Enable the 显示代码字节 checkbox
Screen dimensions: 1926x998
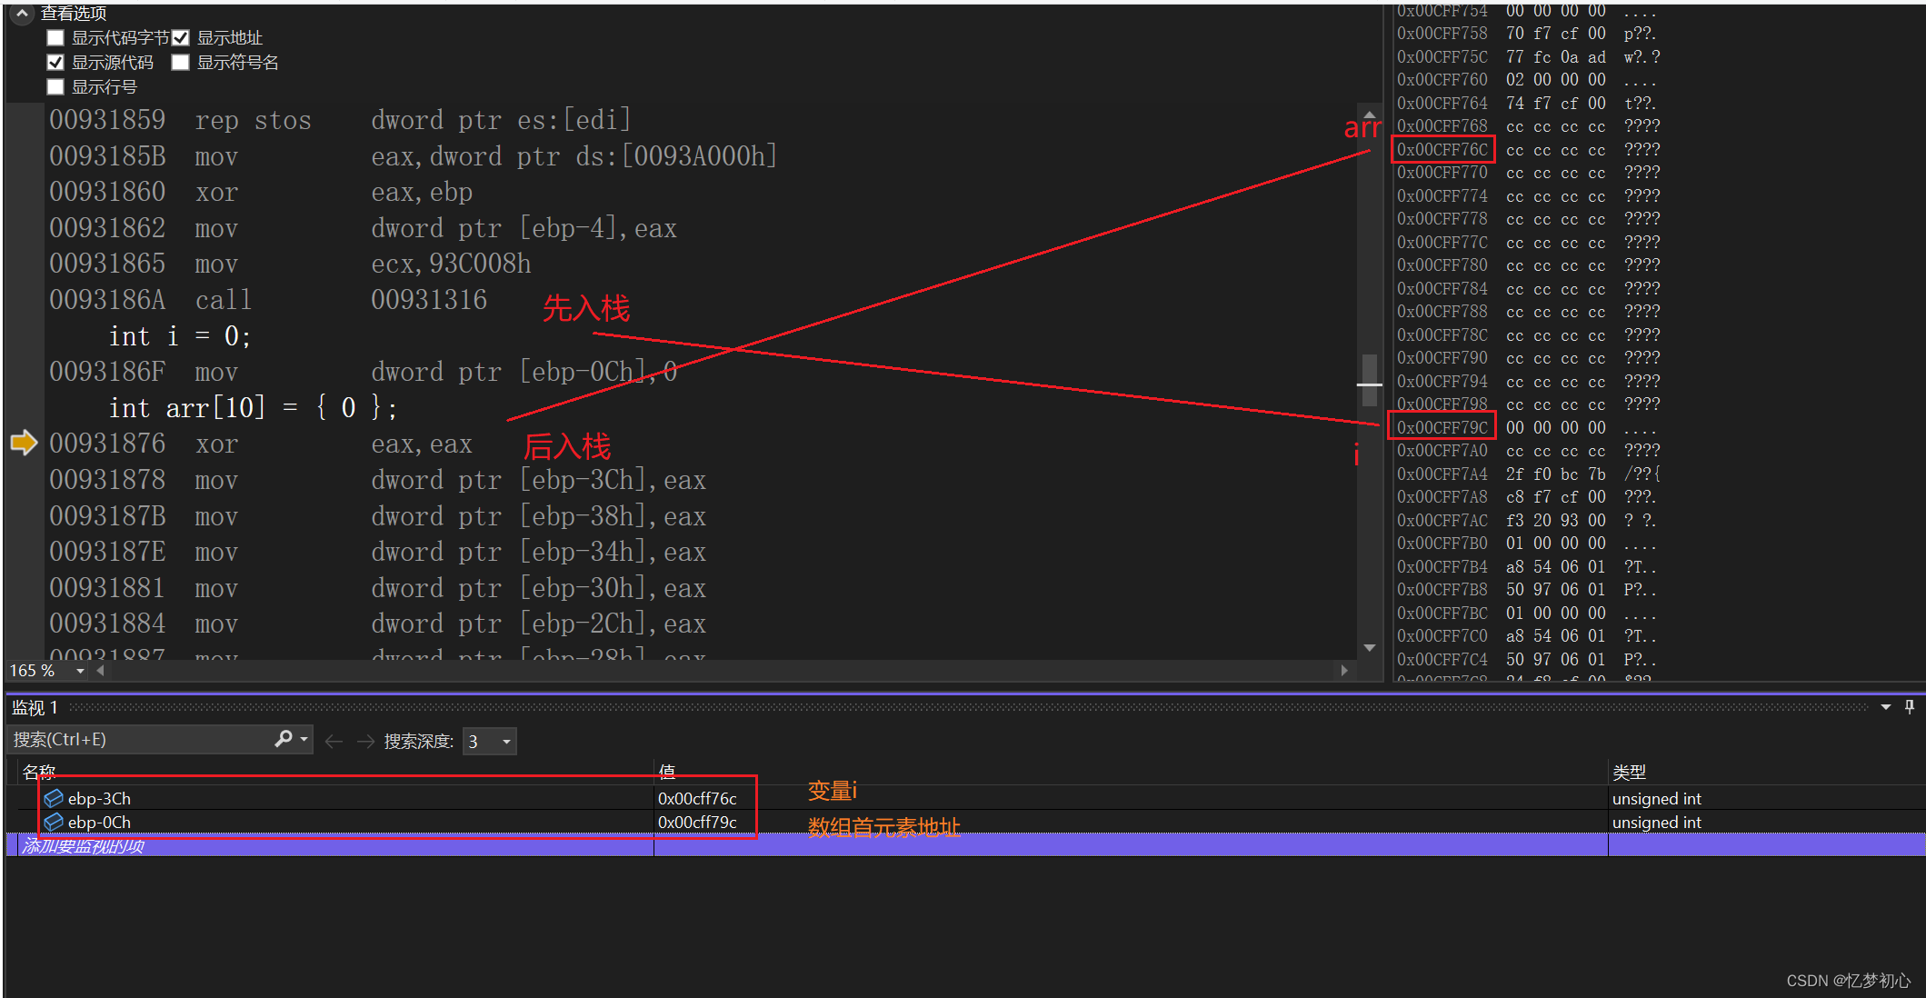coord(55,38)
